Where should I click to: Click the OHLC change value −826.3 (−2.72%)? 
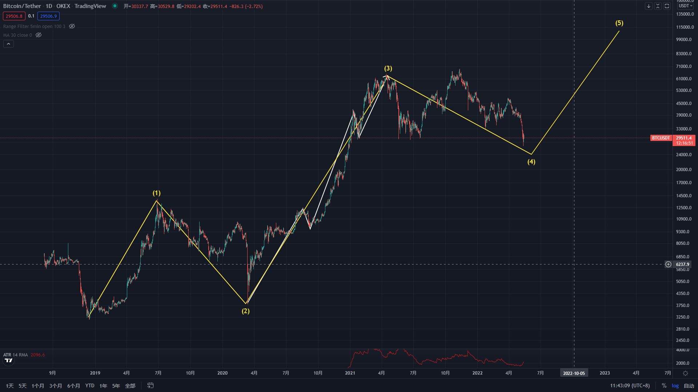coord(246,6)
